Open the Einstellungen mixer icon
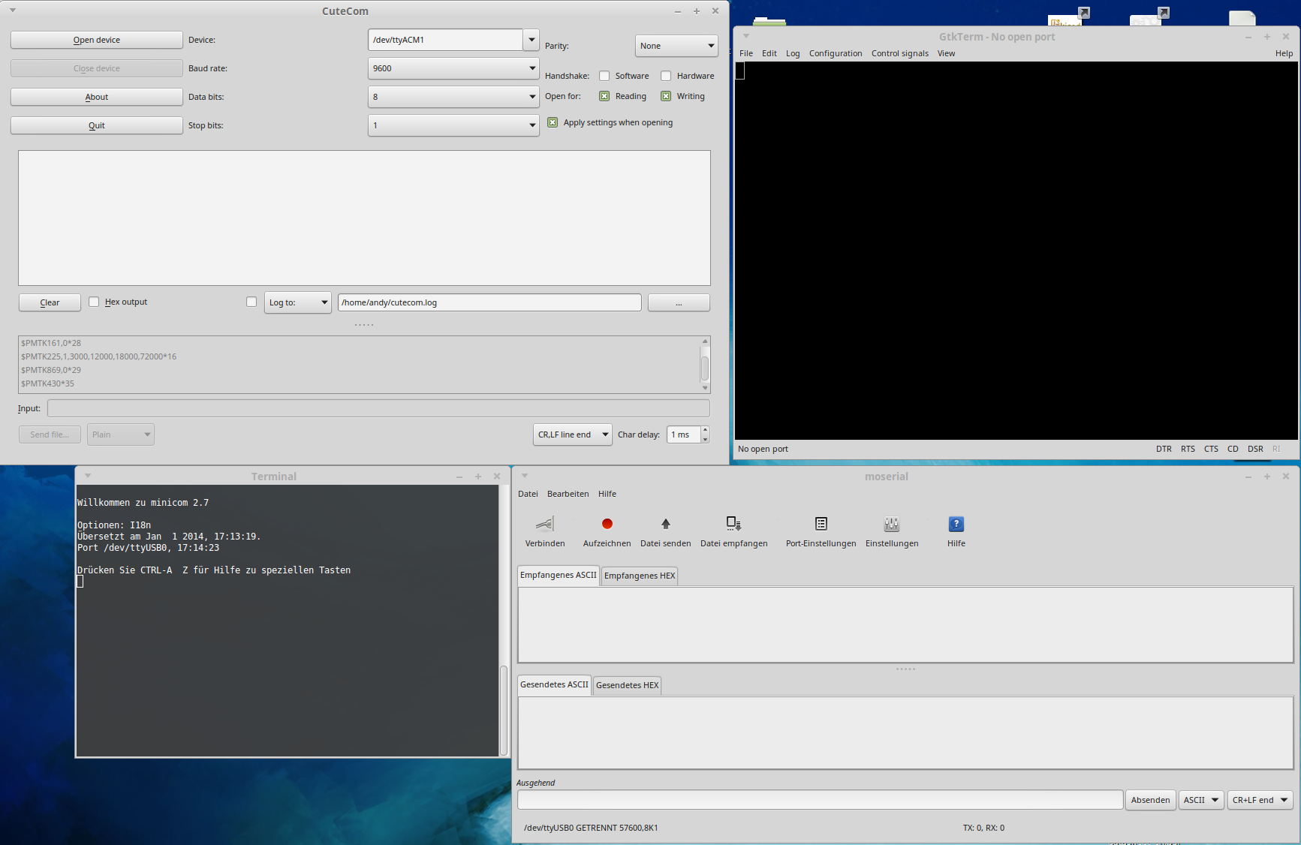1301x845 pixels. tap(891, 524)
